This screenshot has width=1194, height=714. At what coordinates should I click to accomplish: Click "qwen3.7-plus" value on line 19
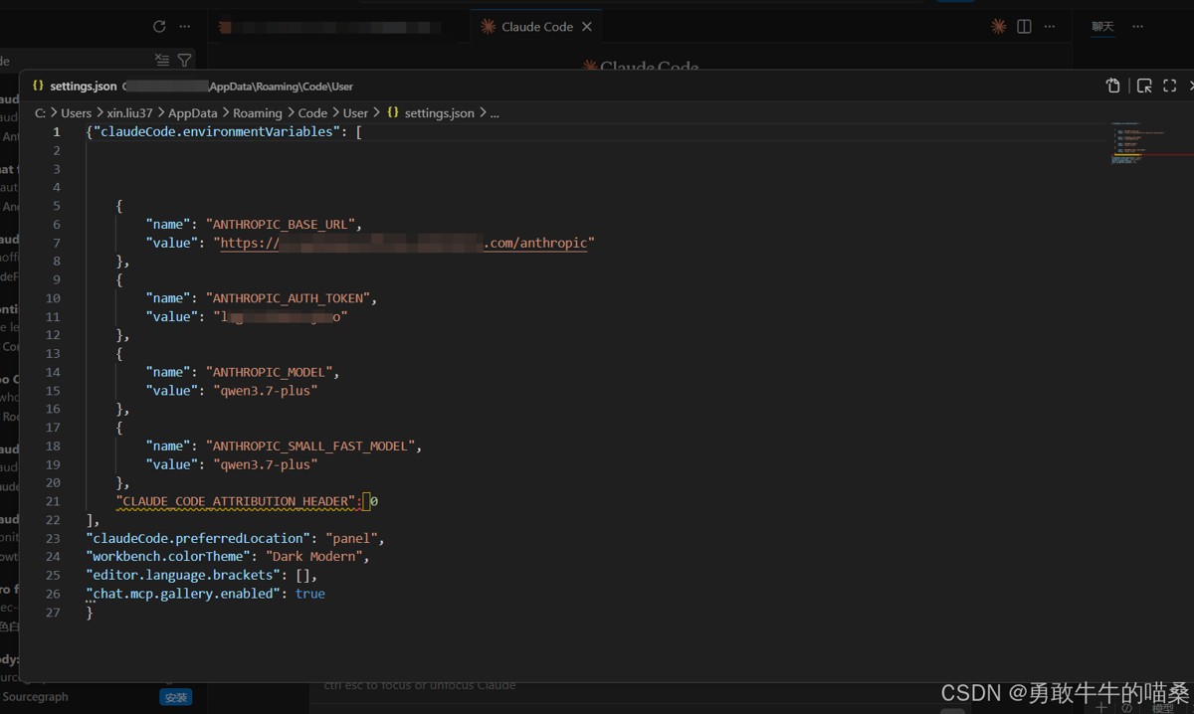pyautogui.click(x=265, y=464)
